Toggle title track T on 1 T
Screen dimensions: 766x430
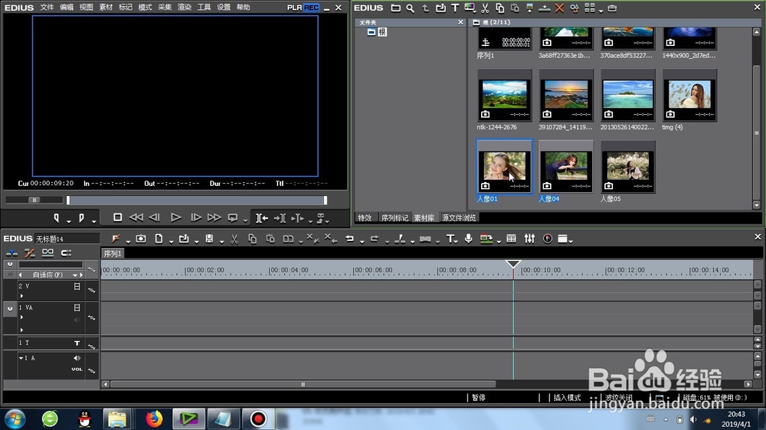[77, 343]
